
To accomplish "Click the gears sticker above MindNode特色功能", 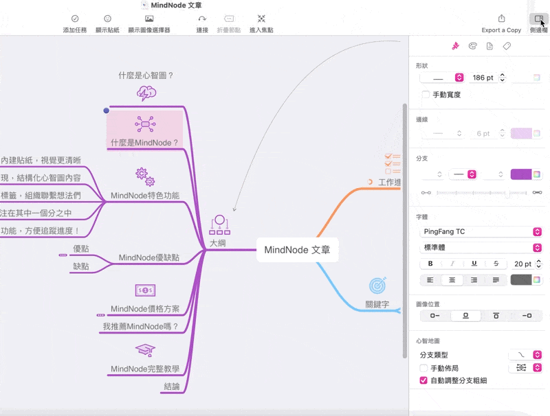I will coord(145,176).
